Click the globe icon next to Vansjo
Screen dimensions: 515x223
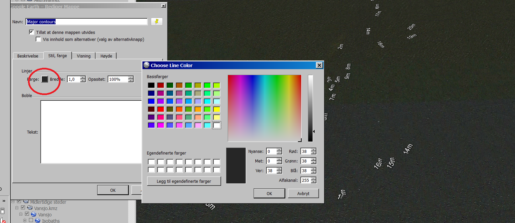[34, 214]
